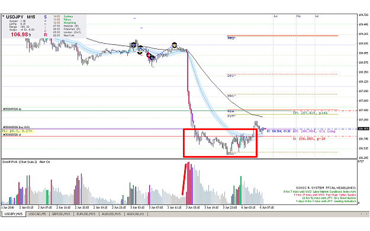The image size is (370, 231).
Task: Click the order tp line label at left
Action: click(x=12, y=109)
